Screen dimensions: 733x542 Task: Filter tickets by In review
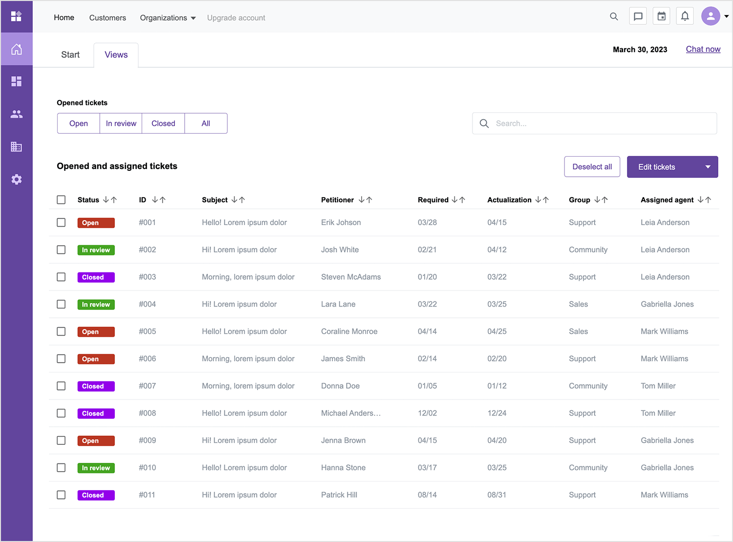pyautogui.click(x=121, y=124)
